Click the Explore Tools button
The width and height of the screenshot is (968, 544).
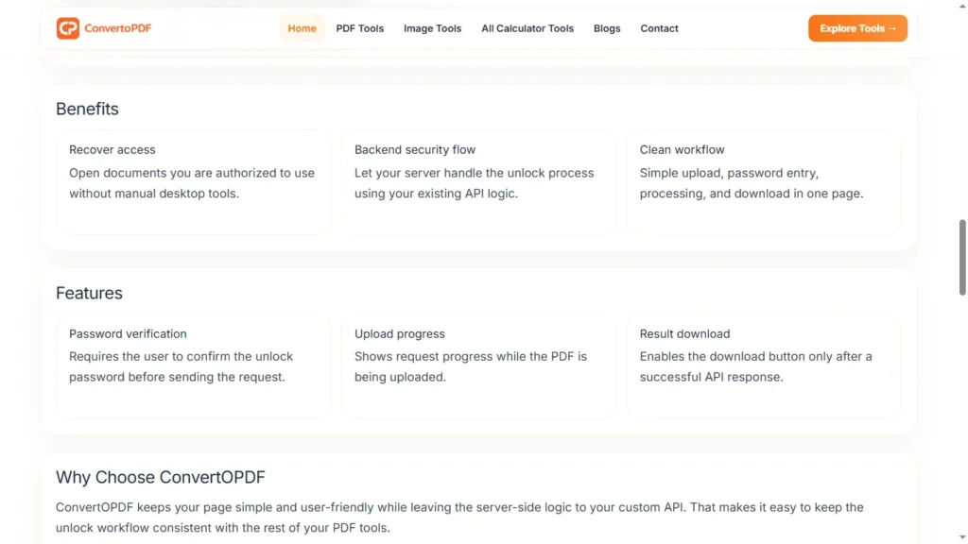point(857,28)
